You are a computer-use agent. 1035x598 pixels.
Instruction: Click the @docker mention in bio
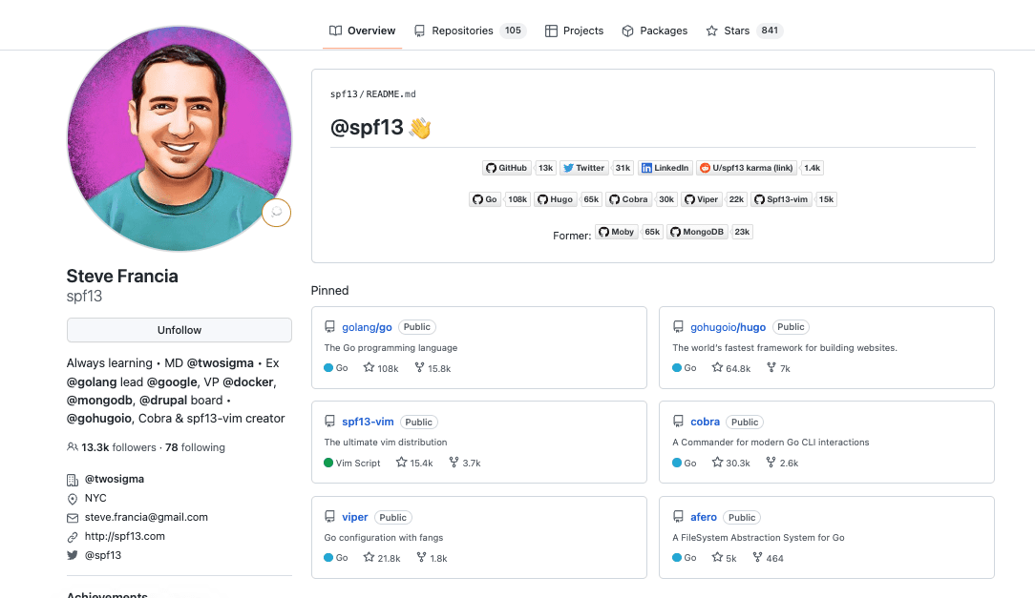click(x=247, y=381)
